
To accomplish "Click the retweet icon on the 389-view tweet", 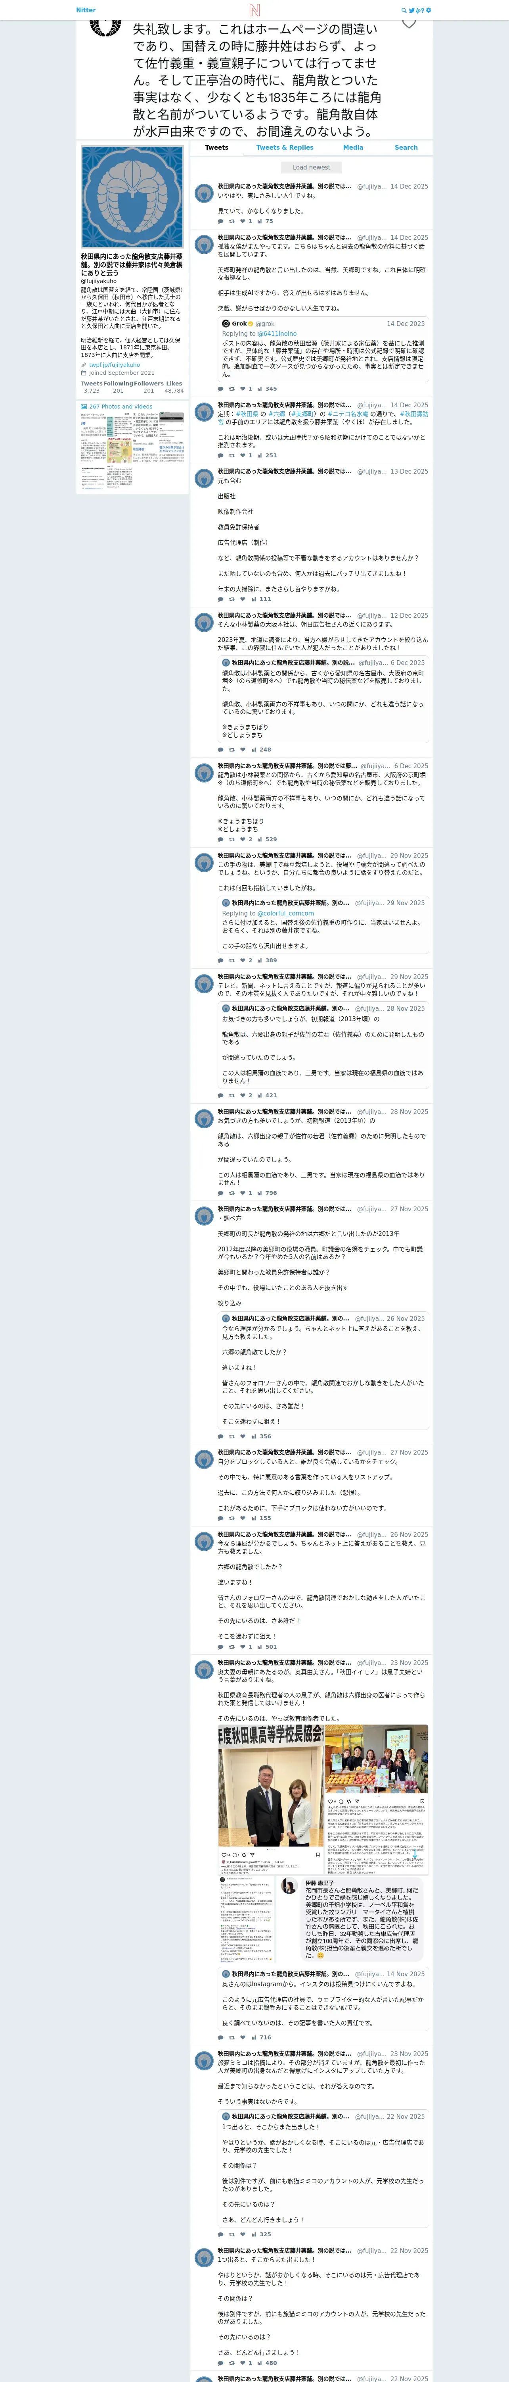I will 231,960.
